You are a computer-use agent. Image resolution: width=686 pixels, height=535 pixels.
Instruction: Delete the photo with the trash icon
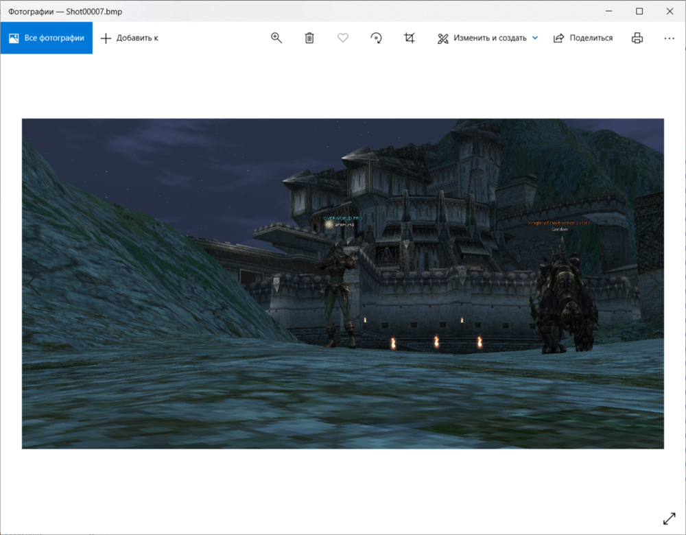click(309, 38)
